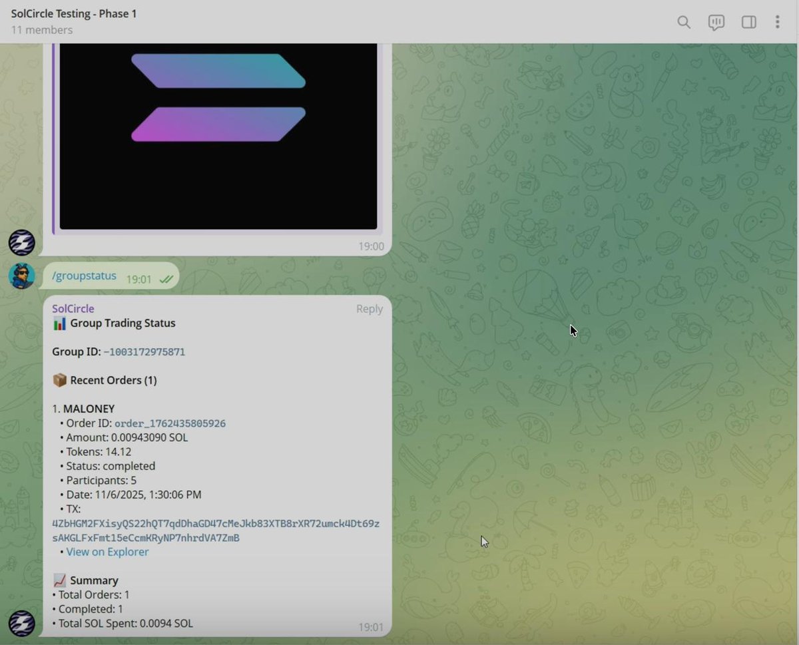Click the Total Orders: 1 line
799x645 pixels.
pos(94,595)
